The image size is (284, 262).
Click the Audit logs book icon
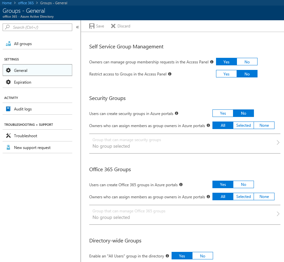tap(8, 109)
